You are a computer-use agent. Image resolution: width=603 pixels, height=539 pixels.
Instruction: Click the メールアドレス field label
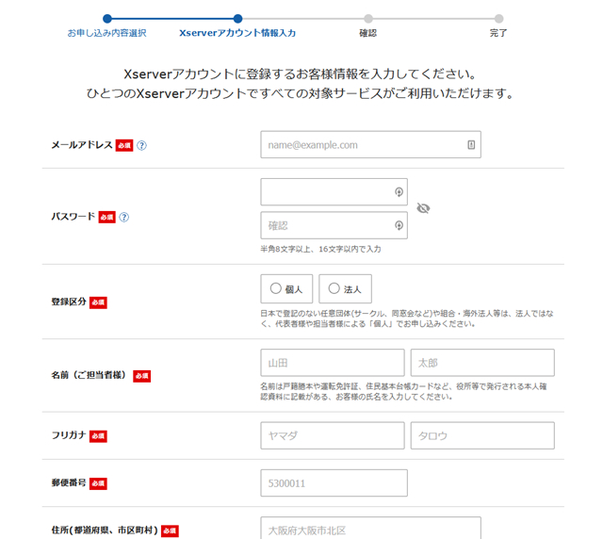(82, 145)
